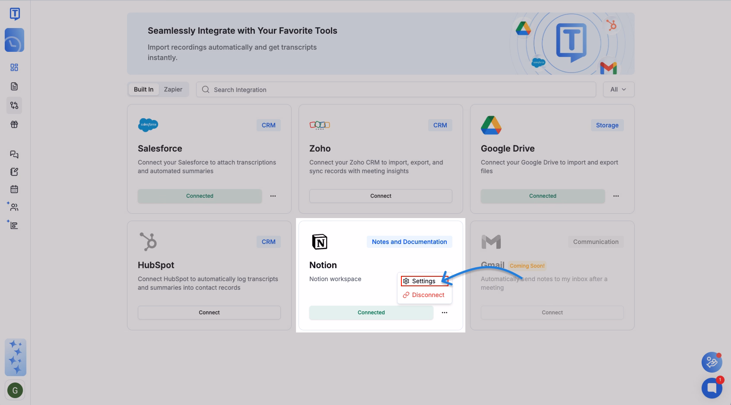Select the integrations icon in the sidebar
Image resolution: width=731 pixels, height=405 pixels.
tap(14, 105)
